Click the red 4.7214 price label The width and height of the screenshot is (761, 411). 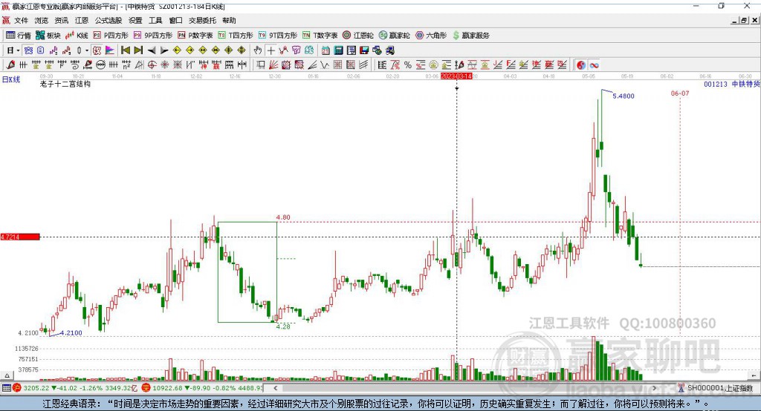point(20,237)
